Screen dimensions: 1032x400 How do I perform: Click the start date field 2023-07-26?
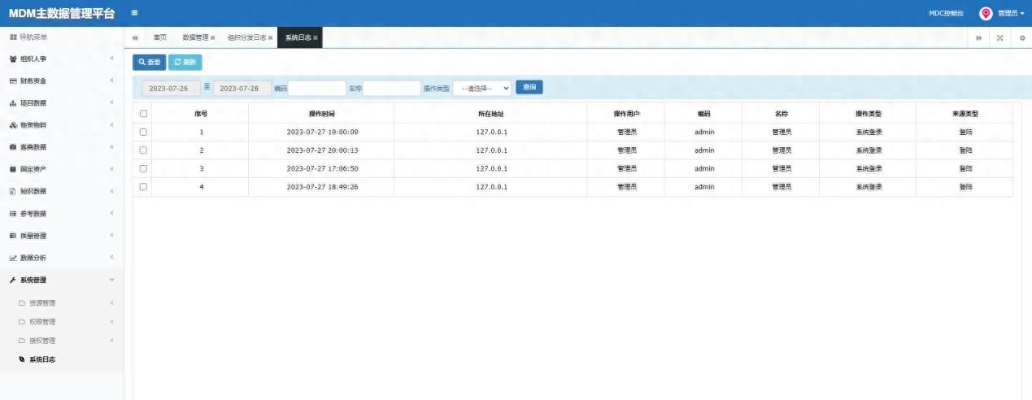[x=170, y=88]
